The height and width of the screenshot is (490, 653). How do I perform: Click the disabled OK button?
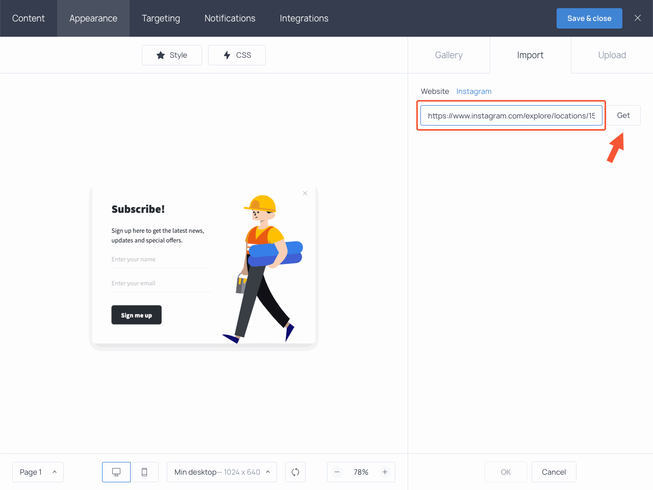point(506,472)
